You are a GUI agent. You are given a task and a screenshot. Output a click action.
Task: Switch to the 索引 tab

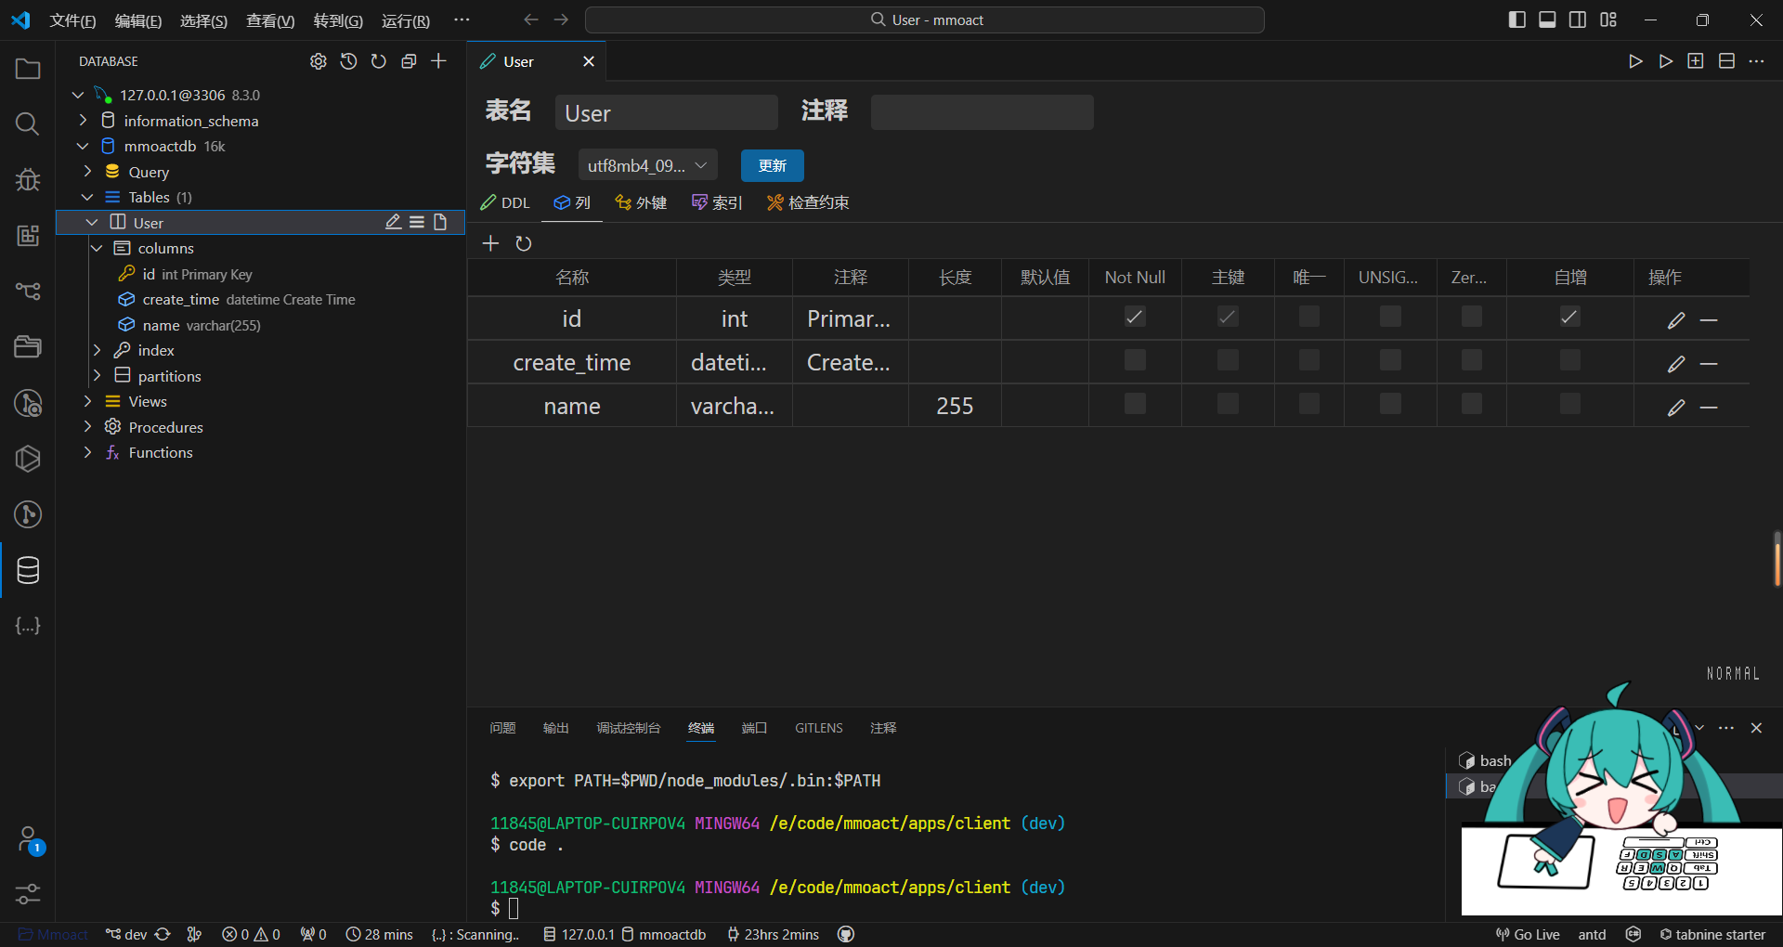point(717,202)
